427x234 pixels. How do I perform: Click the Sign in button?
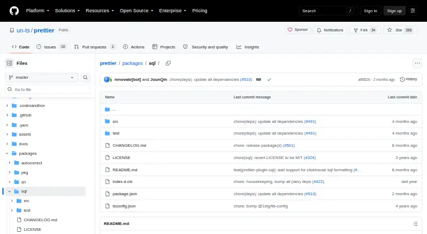tap(370, 11)
